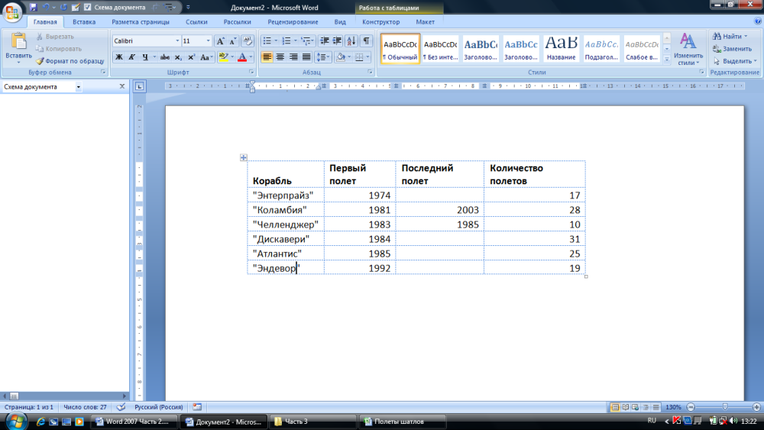The width and height of the screenshot is (764, 430).
Task: Apply the Обычный style
Action: 400,49
